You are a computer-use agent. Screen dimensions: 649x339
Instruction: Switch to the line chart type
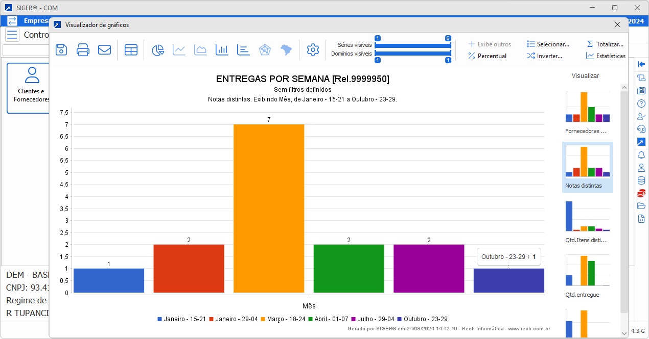click(x=179, y=49)
